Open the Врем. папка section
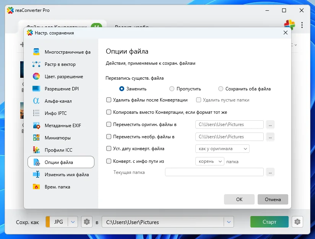This screenshot has width=315, height=239. pyautogui.click(x=57, y=187)
